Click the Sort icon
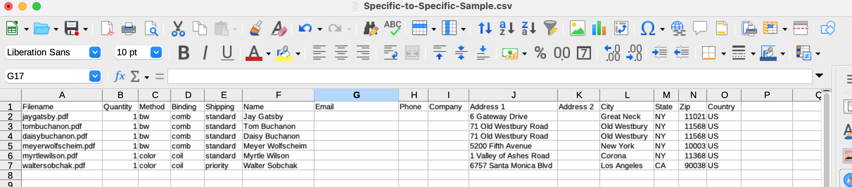 [485, 28]
